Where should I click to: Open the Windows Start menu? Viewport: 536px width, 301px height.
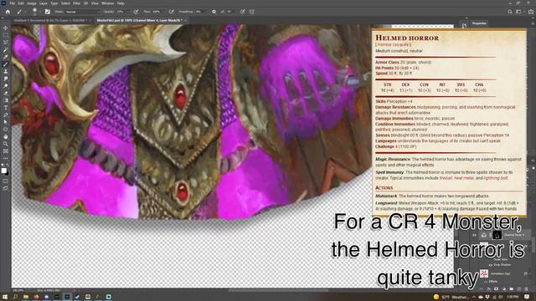(x=5, y=297)
